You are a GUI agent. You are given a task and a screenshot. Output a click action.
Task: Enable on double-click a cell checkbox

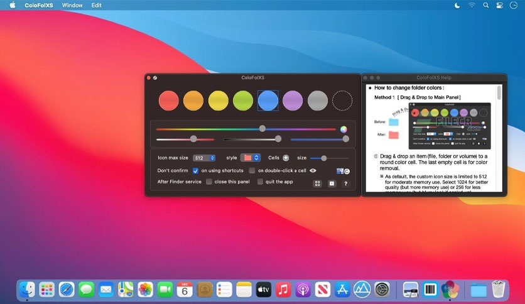pyautogui.click(x=252, y=171)
